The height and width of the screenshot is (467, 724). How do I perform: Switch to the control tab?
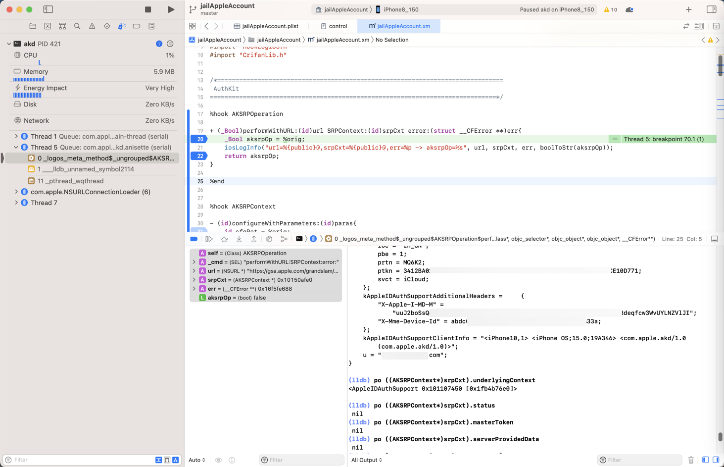[x=334, y=26]
